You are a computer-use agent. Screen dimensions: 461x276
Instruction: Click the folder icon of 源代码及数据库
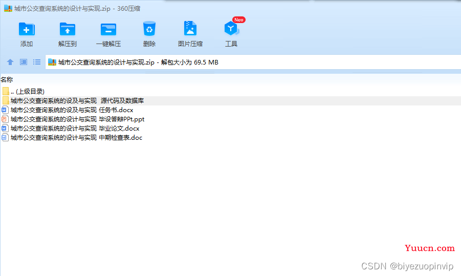pos(5,101)
